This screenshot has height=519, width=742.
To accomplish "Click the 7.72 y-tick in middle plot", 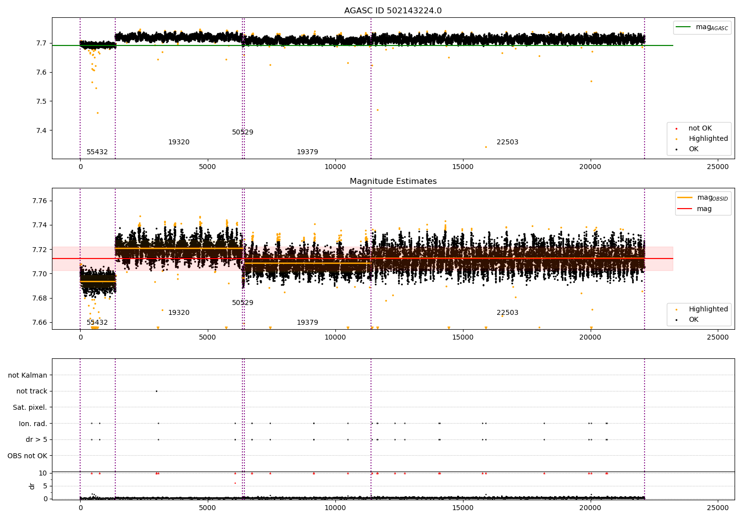I will tap(40, 250).
